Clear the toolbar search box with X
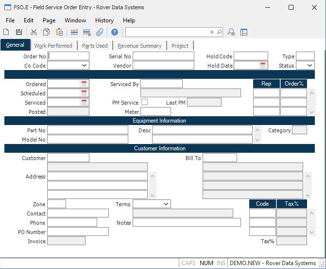 coord(212,32)
